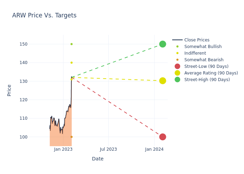Viewport: 244px width, 174px height.
Task: Click the orange shaded close price area
Action: point(61,136)
